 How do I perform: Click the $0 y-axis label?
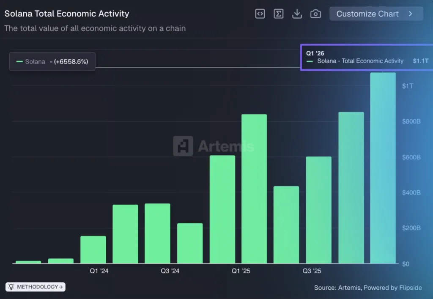click(406, 264)
